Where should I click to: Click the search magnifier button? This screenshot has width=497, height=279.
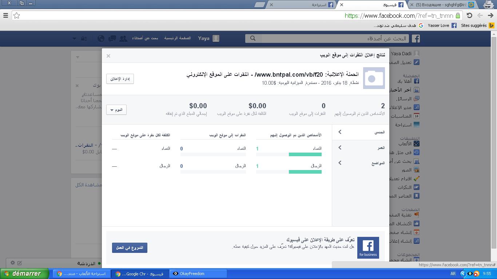[x=253, y=38]
